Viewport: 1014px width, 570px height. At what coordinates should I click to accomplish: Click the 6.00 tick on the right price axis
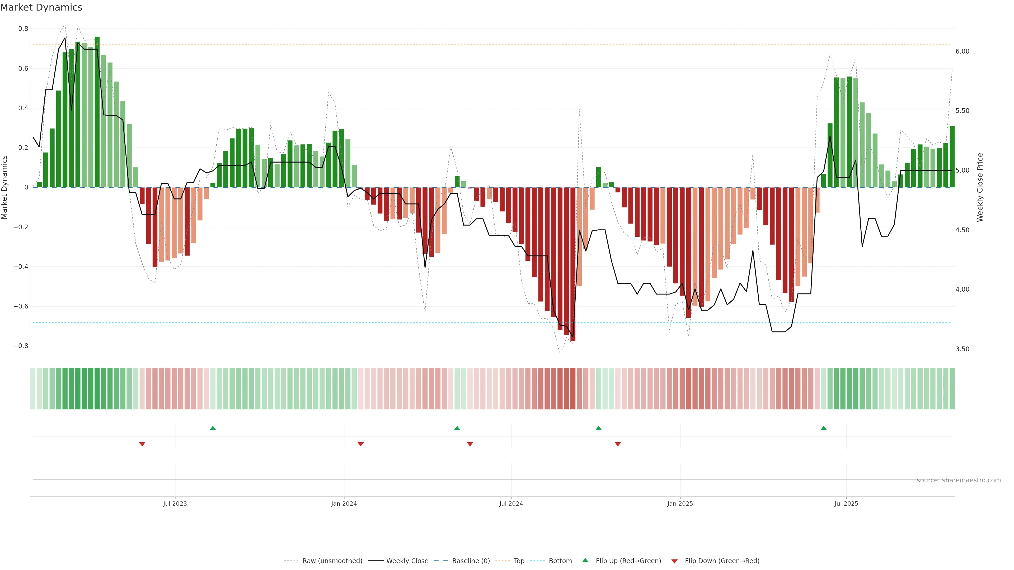(962, 51)
